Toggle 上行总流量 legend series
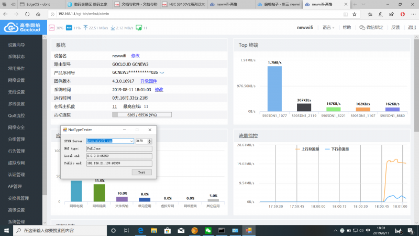This screenshot has height=236, width=419. tap(307, 149)
